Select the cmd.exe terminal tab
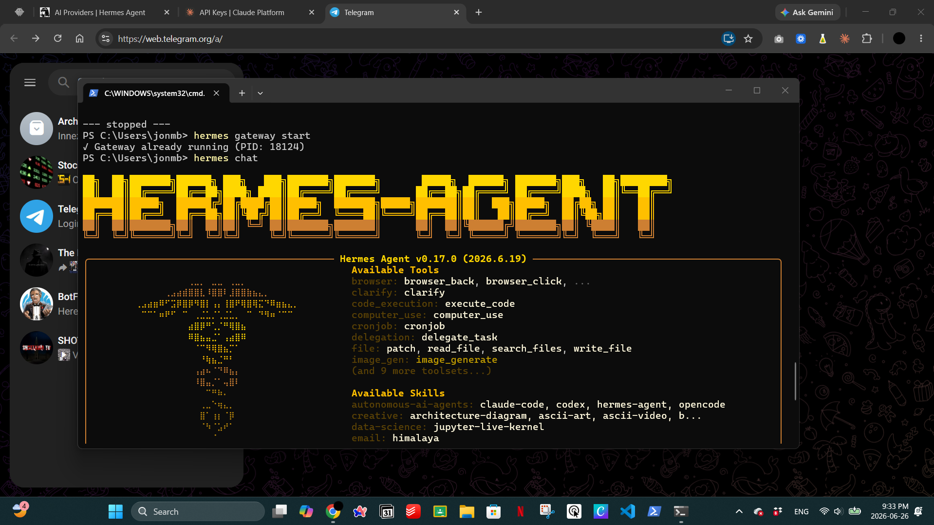Viewport: 934px width, 525px height. point(155,93)
